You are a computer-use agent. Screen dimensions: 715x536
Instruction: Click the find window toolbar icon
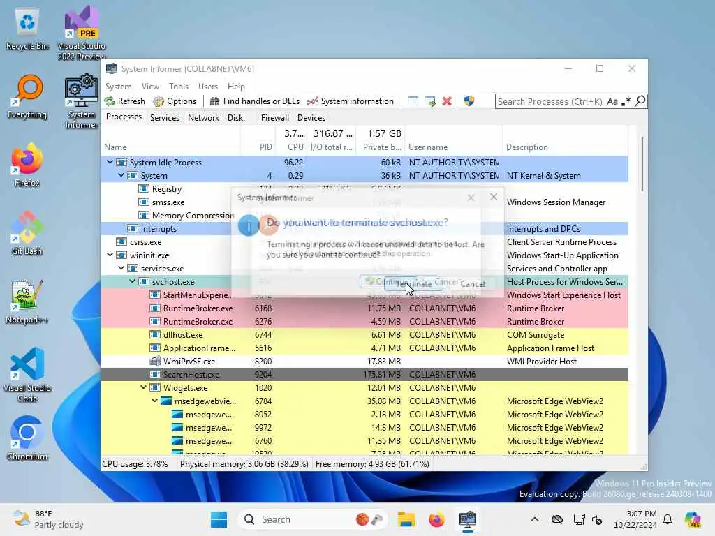tap(413, 101)
